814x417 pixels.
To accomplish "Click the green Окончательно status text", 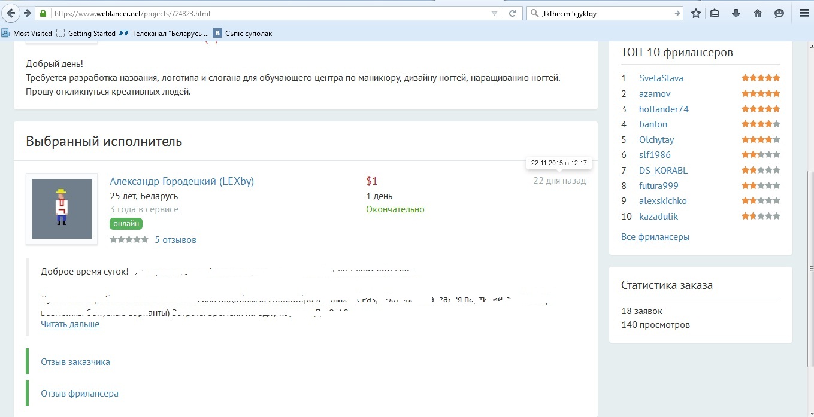I will click(395, 209).
